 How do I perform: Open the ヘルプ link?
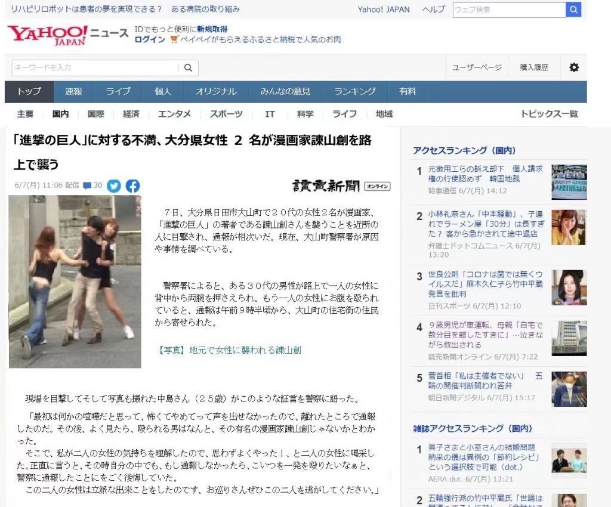tap(433, 10)
